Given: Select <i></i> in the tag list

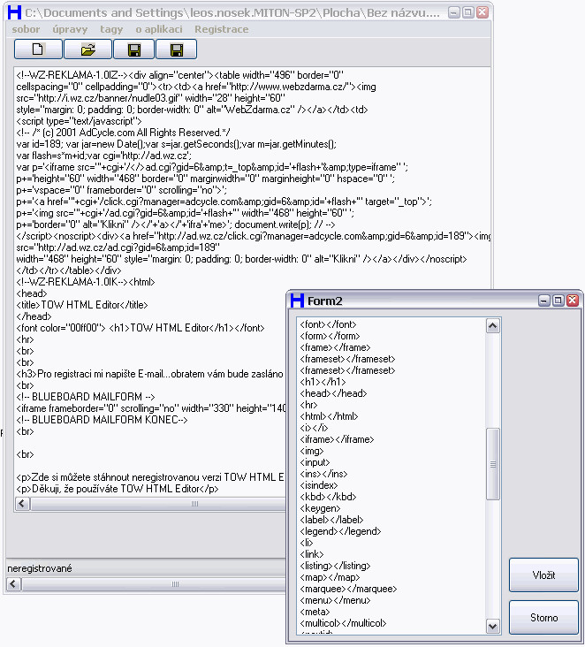Looking at the screenshot, I should pos(314,428).
